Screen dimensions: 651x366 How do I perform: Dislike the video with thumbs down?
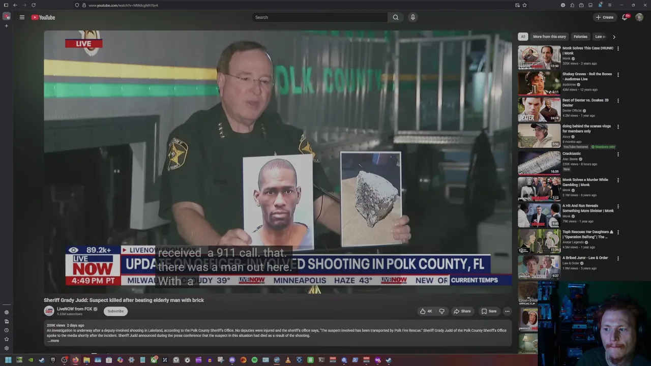tap(442, 311)
